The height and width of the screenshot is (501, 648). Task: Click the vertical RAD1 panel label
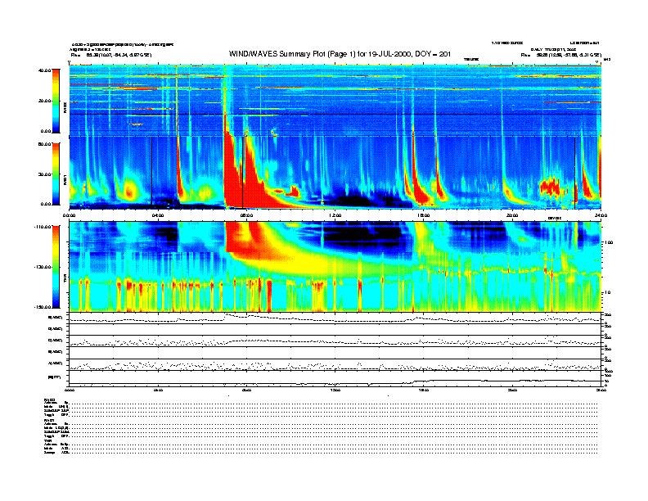(65, 181)
